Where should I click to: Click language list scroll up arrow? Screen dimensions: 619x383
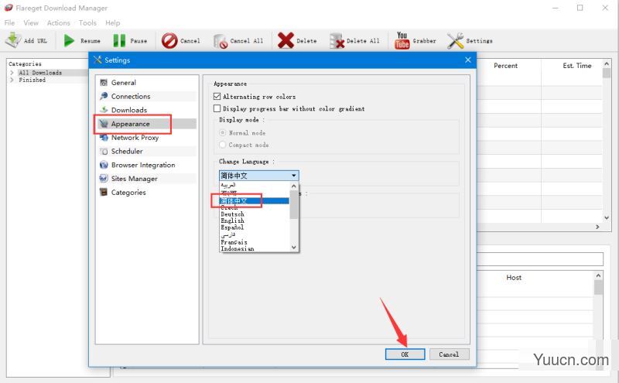pos(294,186)
